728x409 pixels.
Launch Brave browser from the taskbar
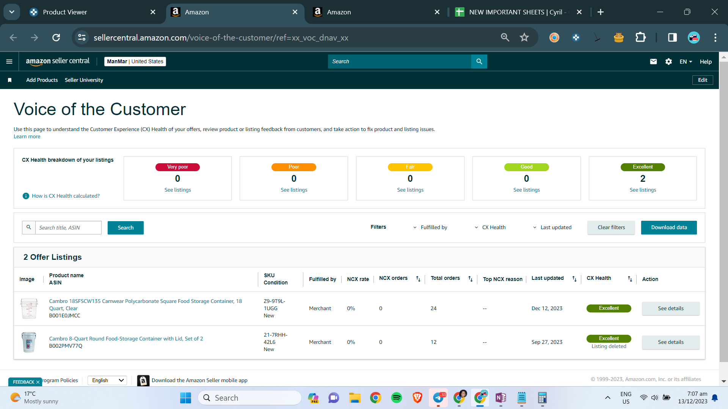click(417, 398)
